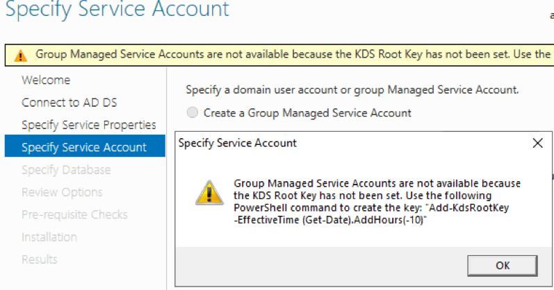Click the 'Specify a domain user account' instruction text
The width and height of the screenshot is (554, 290).
[x=352, y=90]
